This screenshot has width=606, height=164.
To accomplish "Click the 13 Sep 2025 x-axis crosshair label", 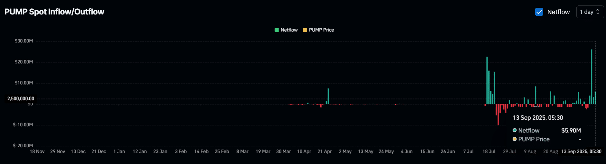I will click(x=581, y=151).
